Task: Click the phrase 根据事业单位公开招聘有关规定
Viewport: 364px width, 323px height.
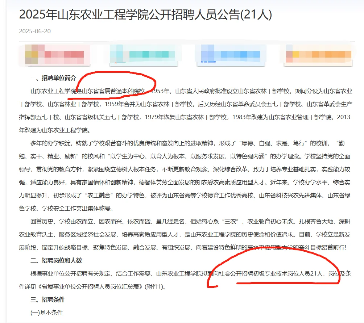Action: [70, 274]
